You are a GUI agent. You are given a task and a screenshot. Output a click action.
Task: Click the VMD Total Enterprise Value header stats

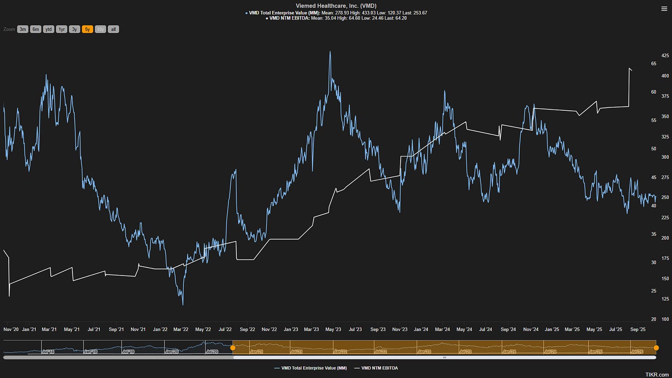point(336,12)
